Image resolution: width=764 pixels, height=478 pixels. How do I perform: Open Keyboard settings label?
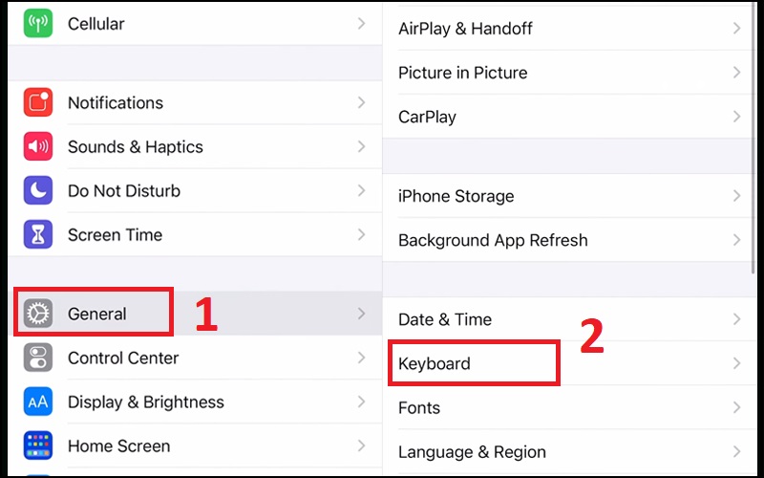(435, 363)
